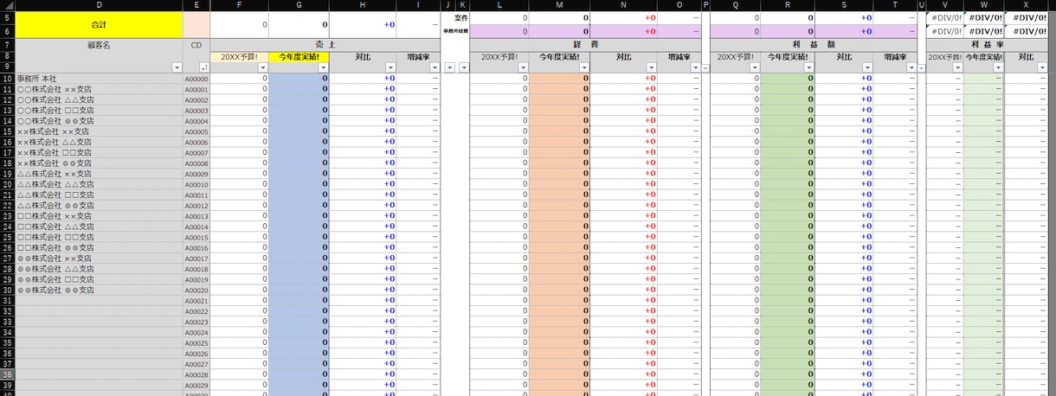
Task: Click the 経費 group header
Action: click(586, 45)
